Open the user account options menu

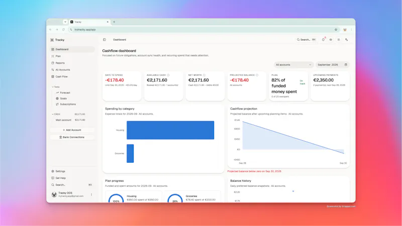(91, 195)
